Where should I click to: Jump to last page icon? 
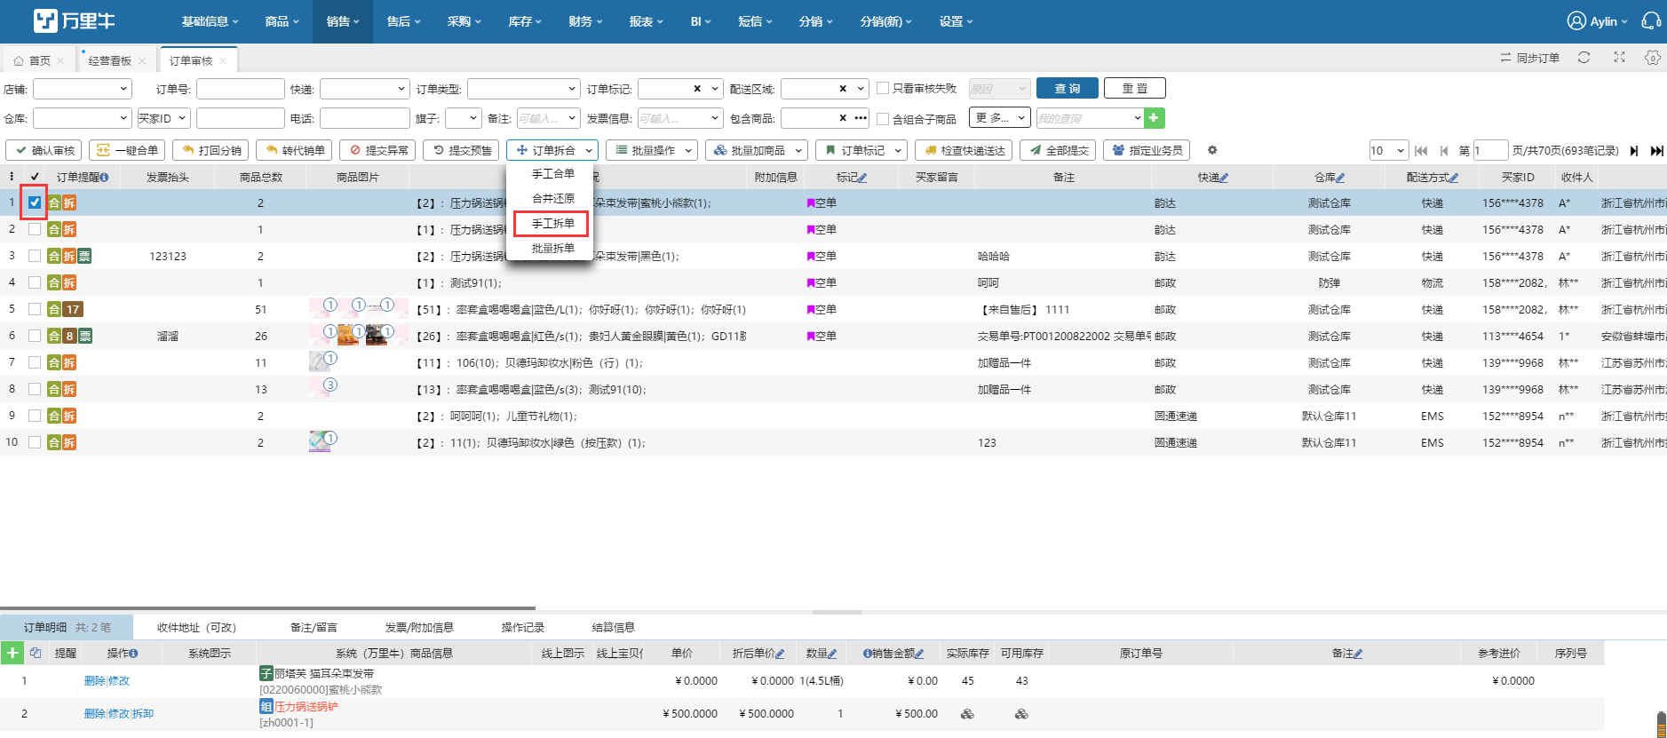click(x=1656, y=151)
